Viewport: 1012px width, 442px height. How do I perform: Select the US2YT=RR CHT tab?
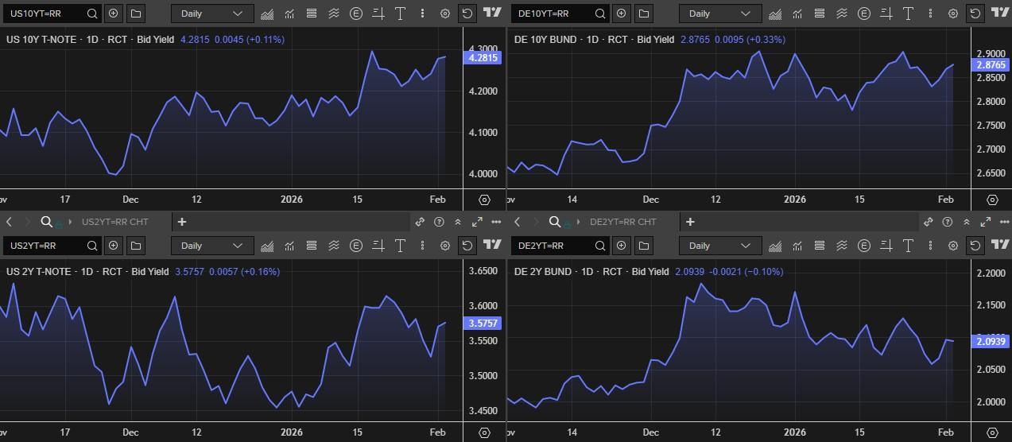[x=114, y=222]
